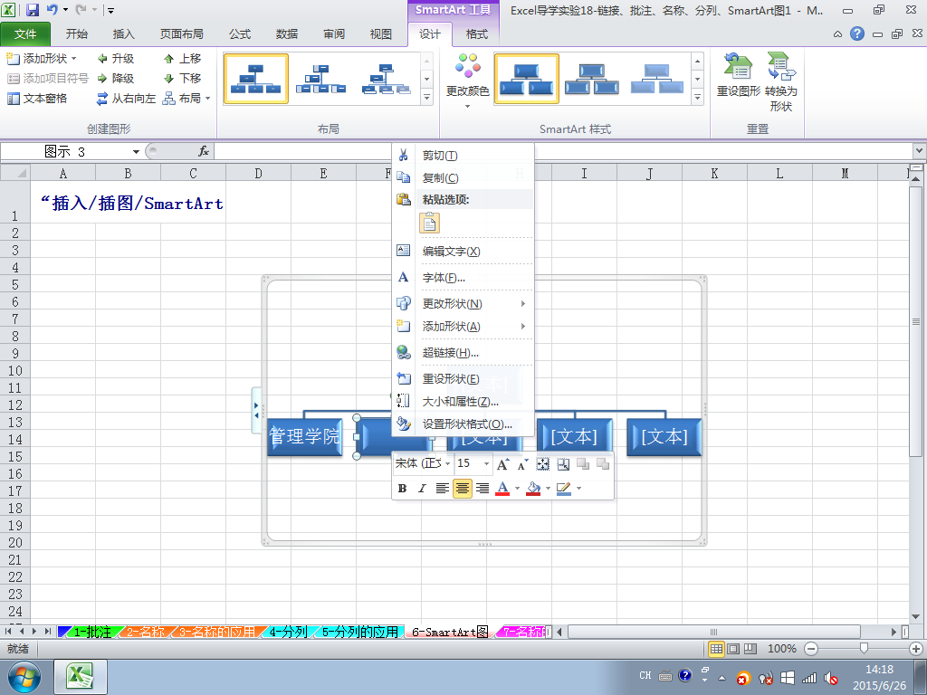Select the third SmartArt style thumbnail
927x695 pixels.
(657, 80)
